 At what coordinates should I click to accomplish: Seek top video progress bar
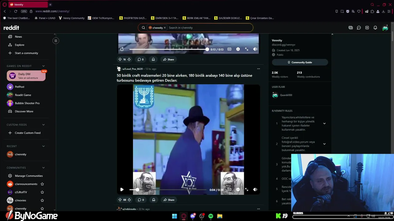click(x=168, y=49)
